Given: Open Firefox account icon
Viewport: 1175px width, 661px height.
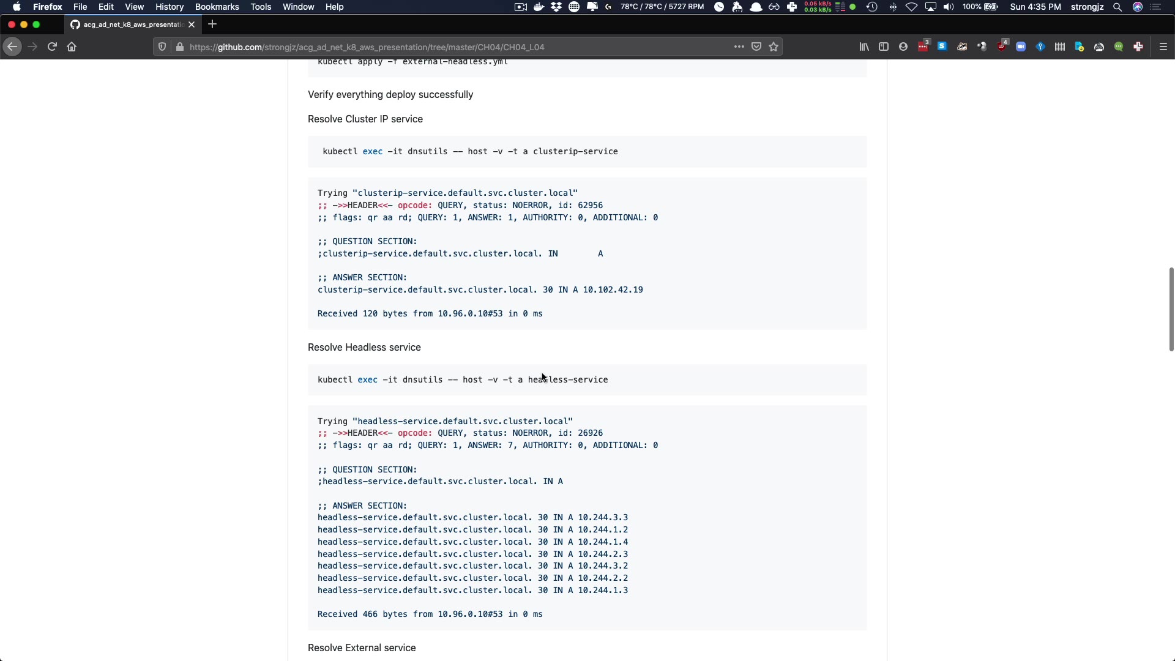Looking at the screenshot, I should click(x=903, y=47).
